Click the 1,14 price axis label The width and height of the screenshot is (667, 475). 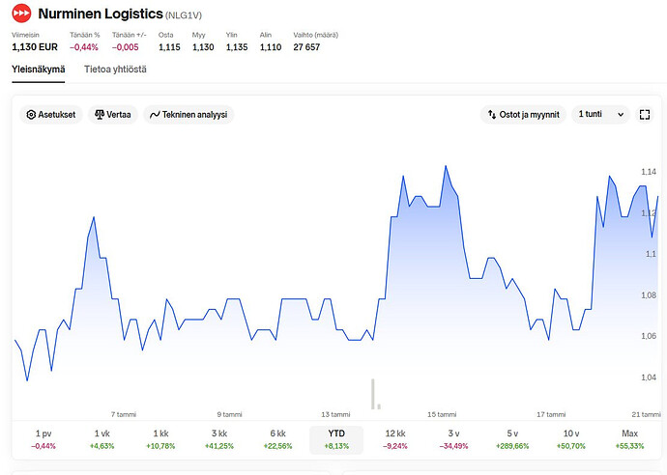649,172
